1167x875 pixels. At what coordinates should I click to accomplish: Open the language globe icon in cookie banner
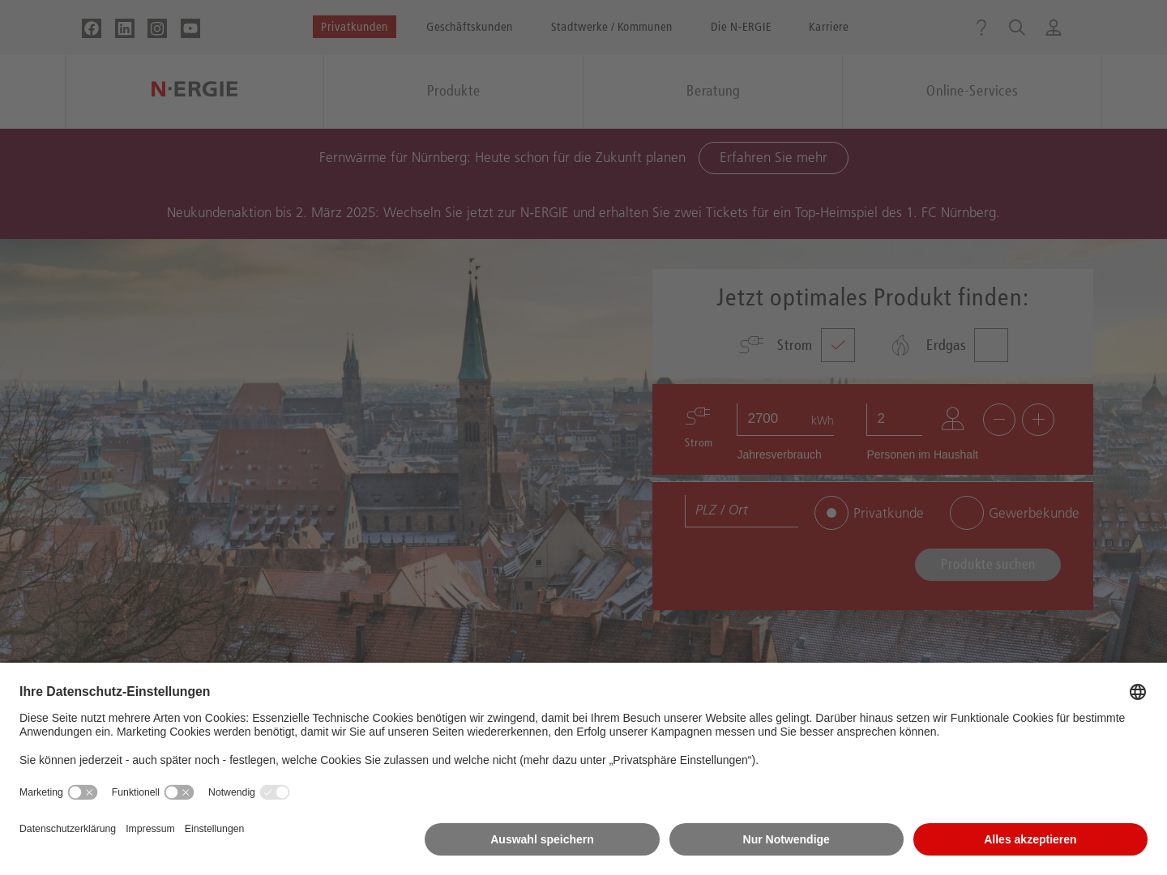(1138, 692)
